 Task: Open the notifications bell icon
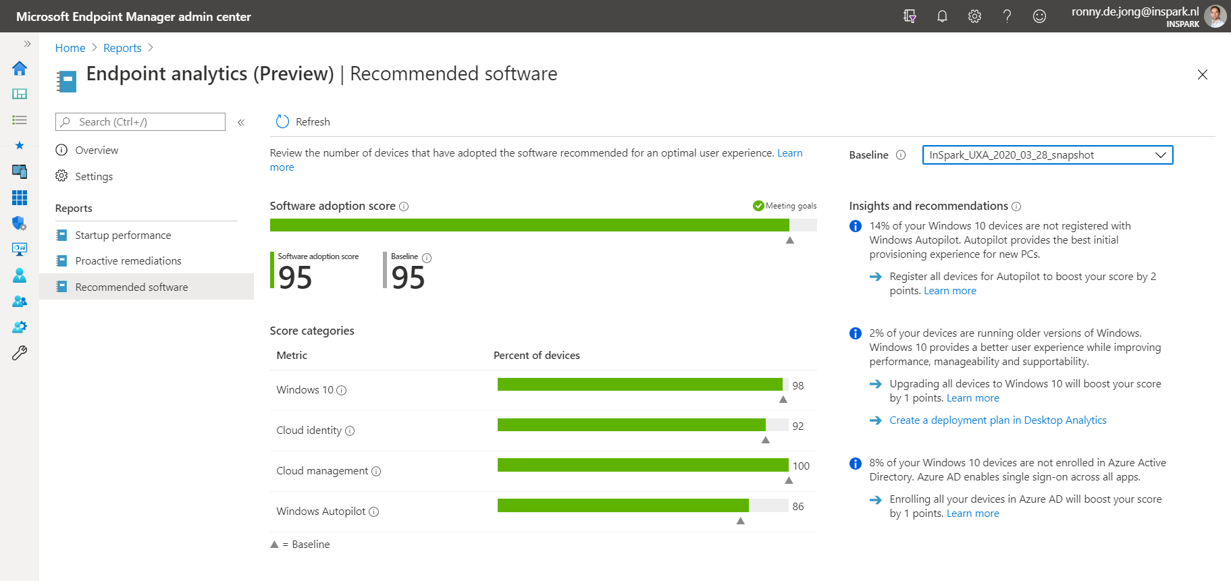942,16
